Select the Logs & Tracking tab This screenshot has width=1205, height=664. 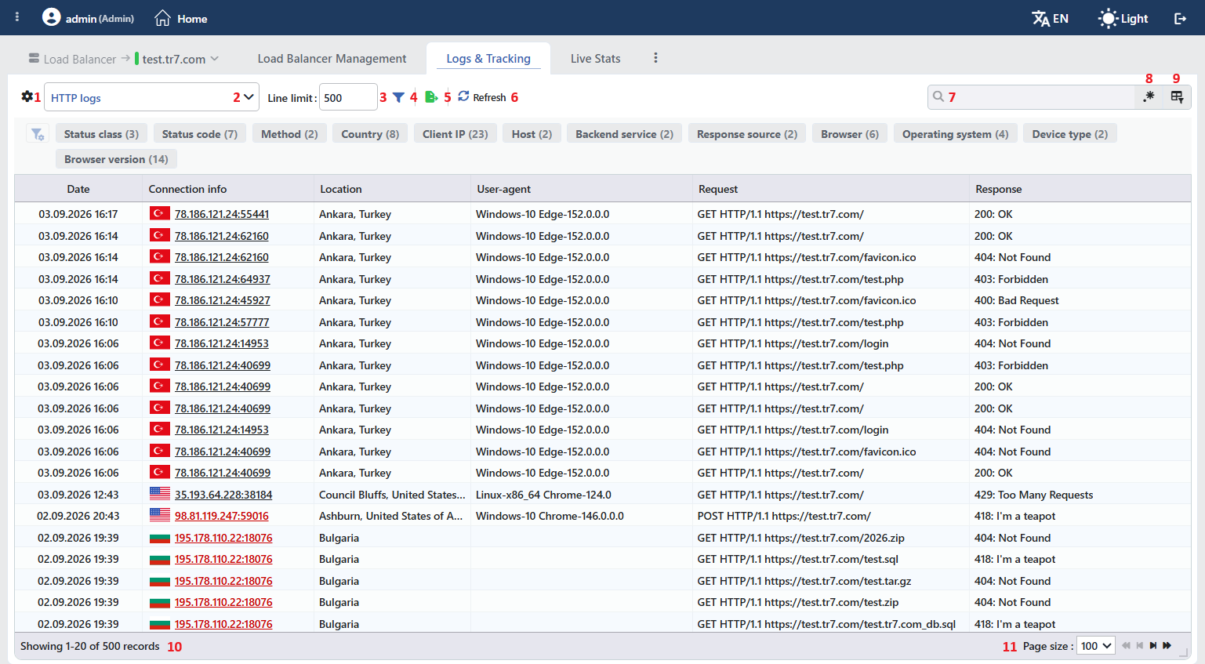488,59
